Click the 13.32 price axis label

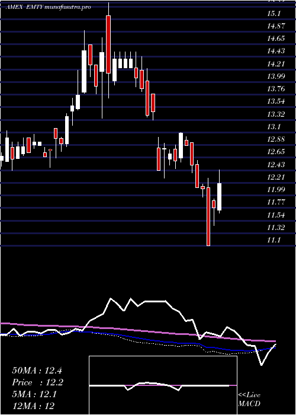(276, 114)
